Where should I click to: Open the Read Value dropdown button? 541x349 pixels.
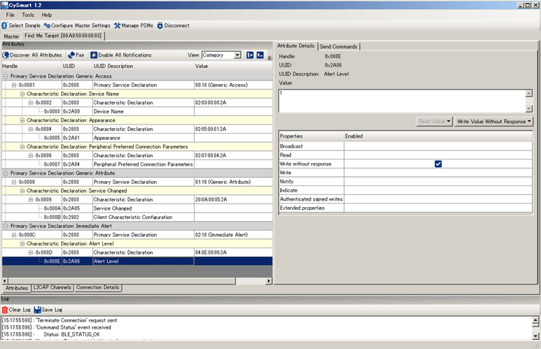click(434, 122)
